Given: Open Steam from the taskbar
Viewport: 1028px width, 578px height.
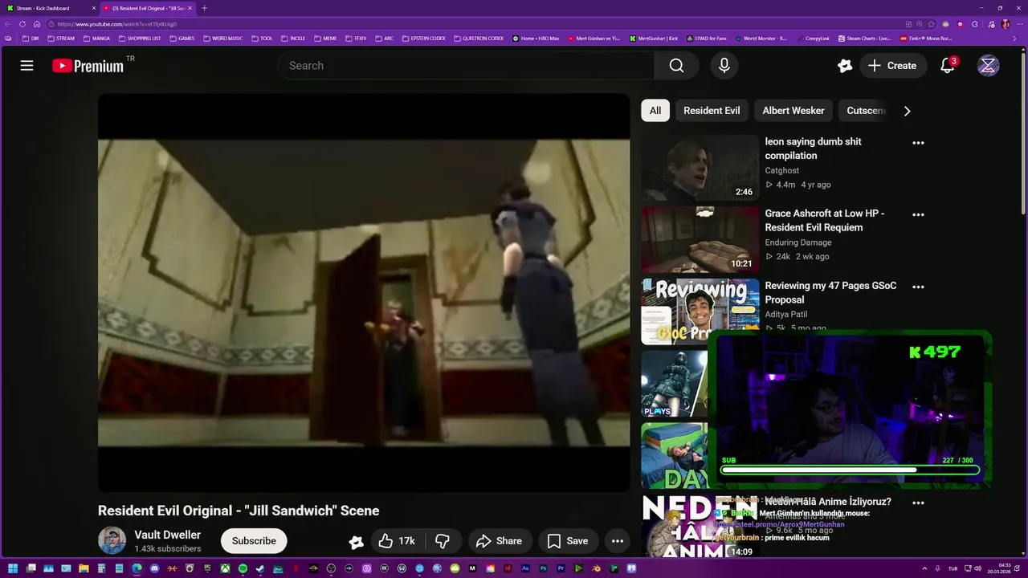Looking at the screenshot, I should pyautogui.click(x=260, y=569).
